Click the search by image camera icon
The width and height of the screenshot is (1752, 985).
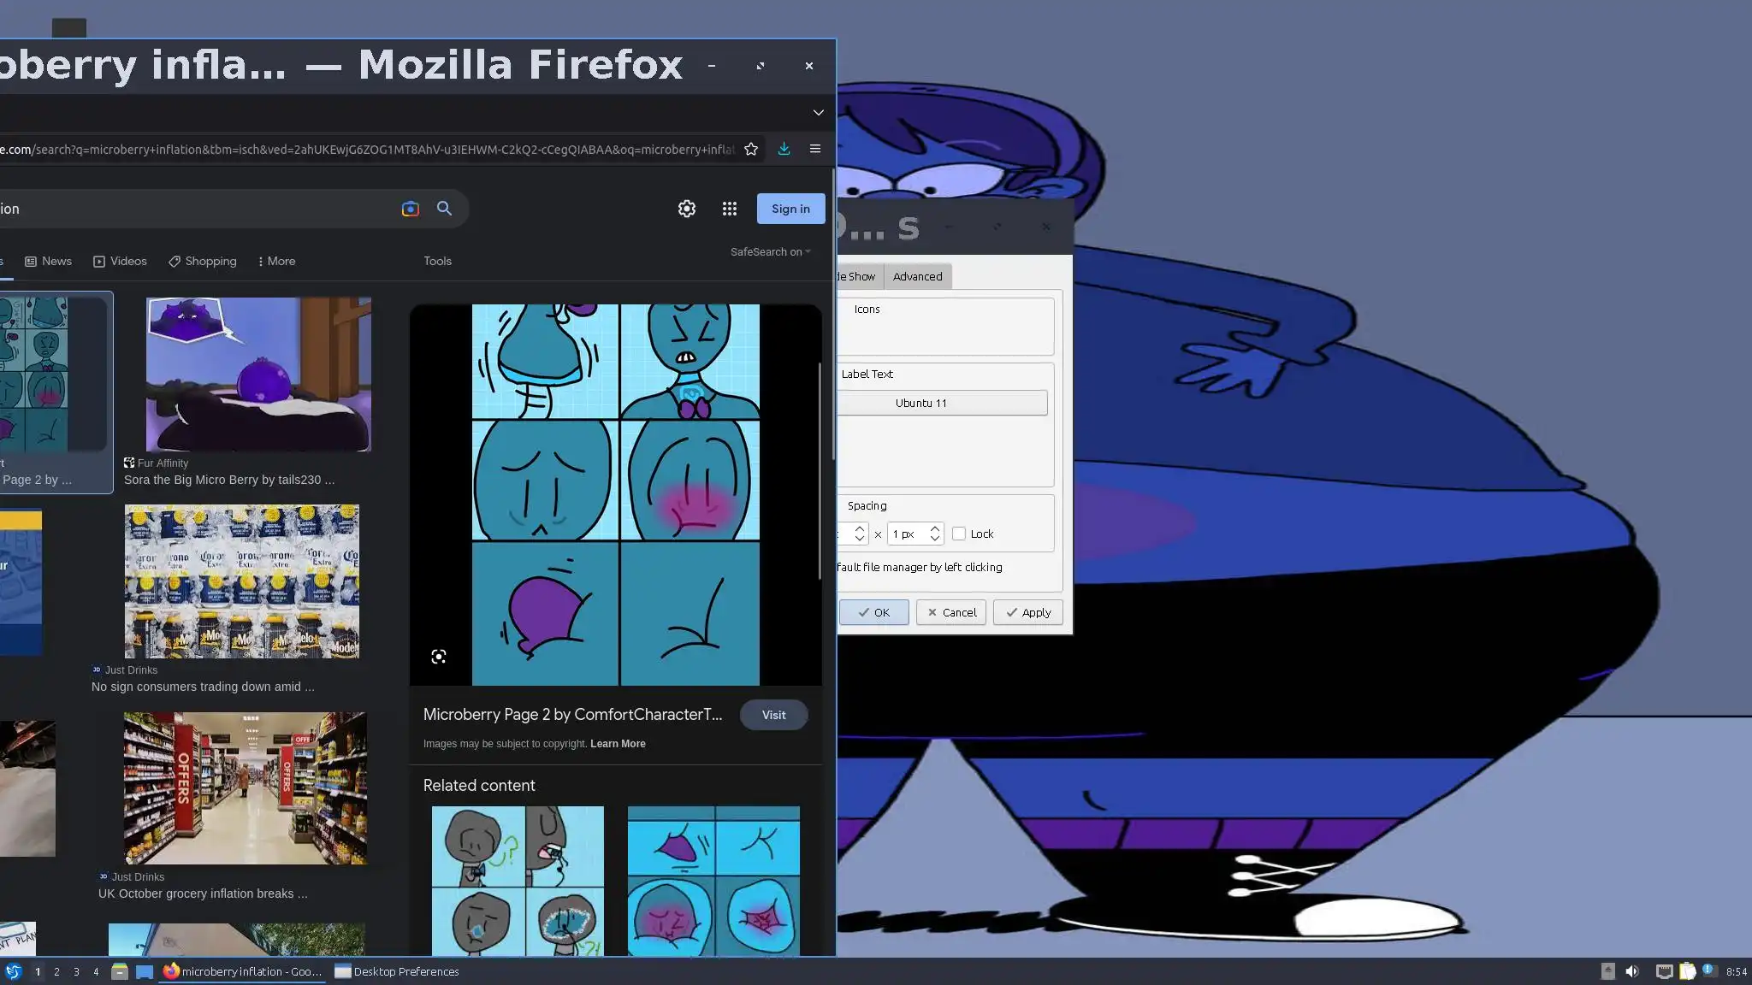[411, 209]
